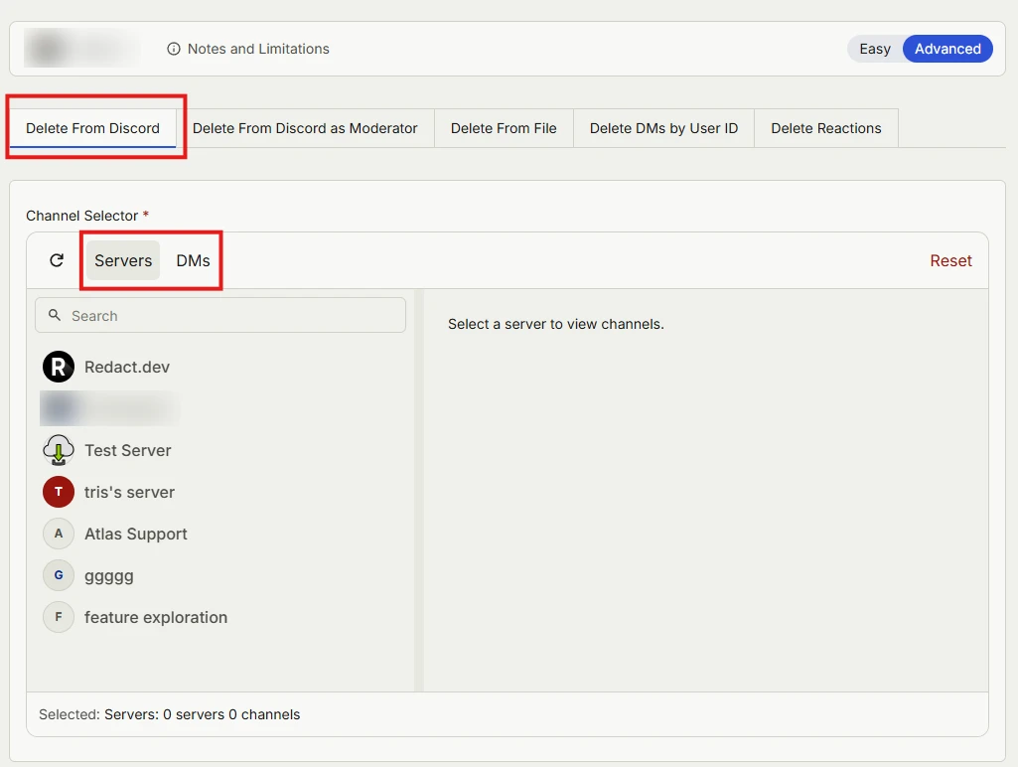Select the Redact.dev server icon
Image resolution: width=1018 pixels, height=767 pixels.
coord(59,367)
